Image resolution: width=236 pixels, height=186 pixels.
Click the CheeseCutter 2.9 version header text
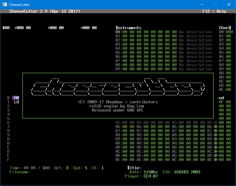pyautogui.click(x=45, y=11)
